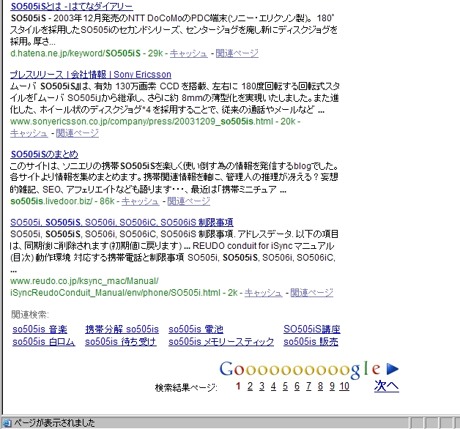The image size is (460, 429).
Task: Click the www.reudo.co.jp/ksync_mac/Manual/ URL text
Action: coord(84,281)
